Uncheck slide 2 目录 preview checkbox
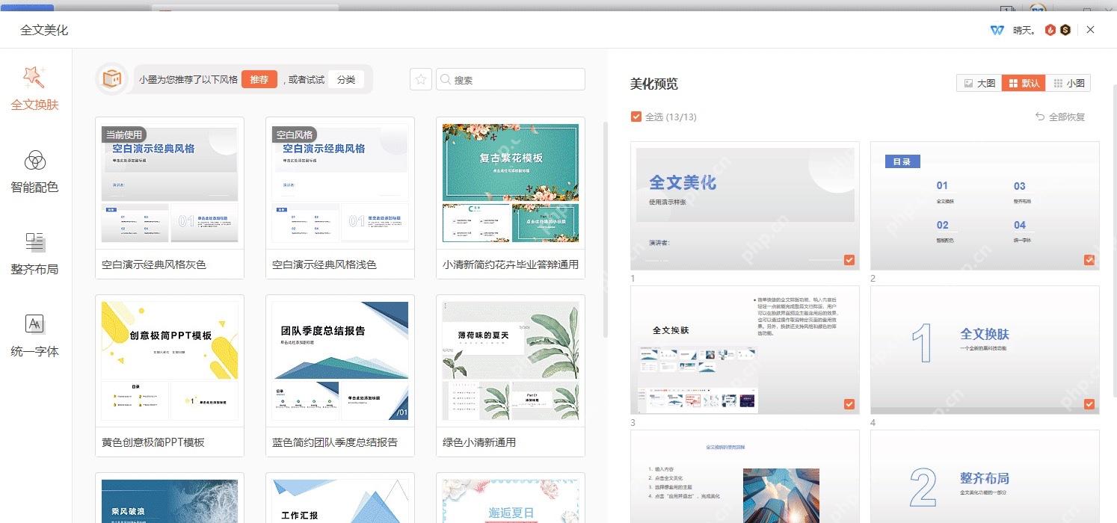 click(x=1089, y=260)
